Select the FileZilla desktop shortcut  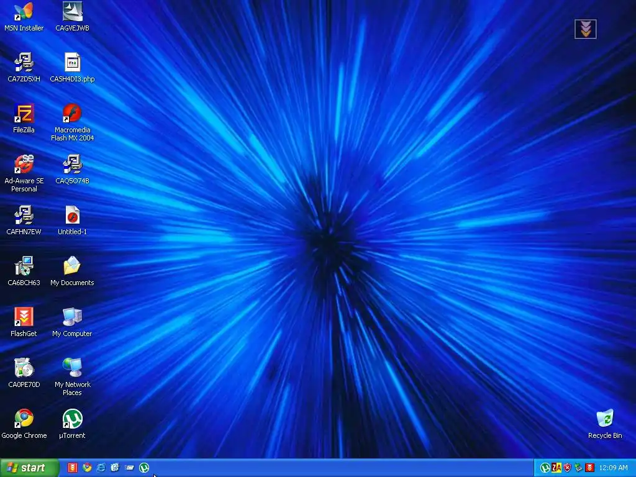[24, 119]
